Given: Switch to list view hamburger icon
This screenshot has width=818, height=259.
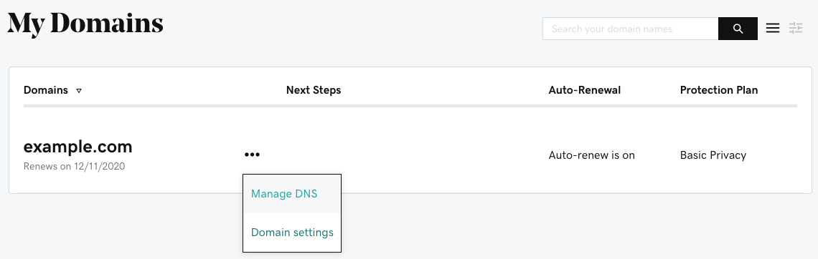Looking at the screenshot, I should point(773,28).
